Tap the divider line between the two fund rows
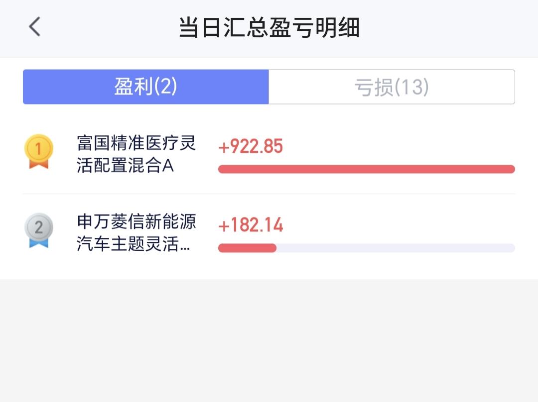Viewport: 538px width, 402px height. [x=269, y=194]
